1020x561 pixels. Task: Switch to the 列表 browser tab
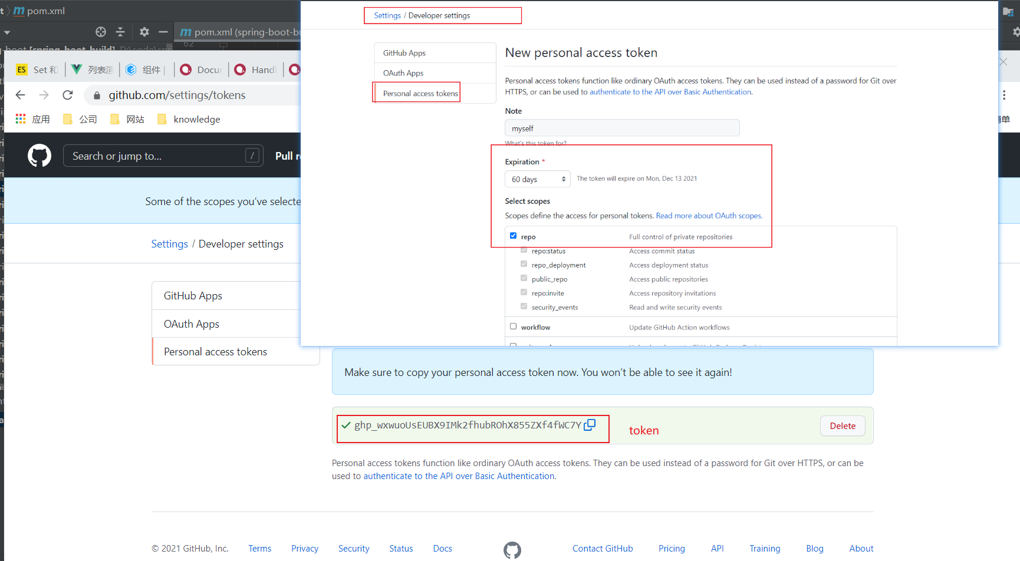(x=93, y=70)
